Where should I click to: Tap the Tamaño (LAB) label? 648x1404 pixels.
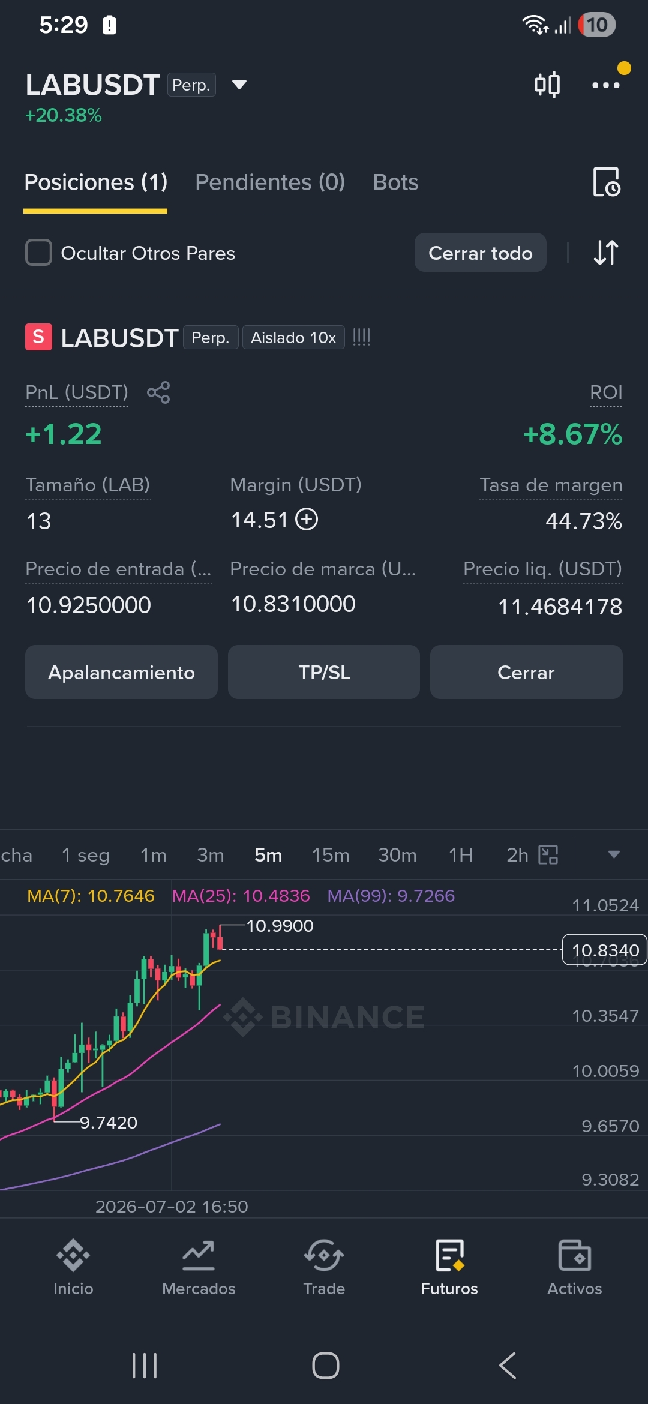tap(88, 485)
